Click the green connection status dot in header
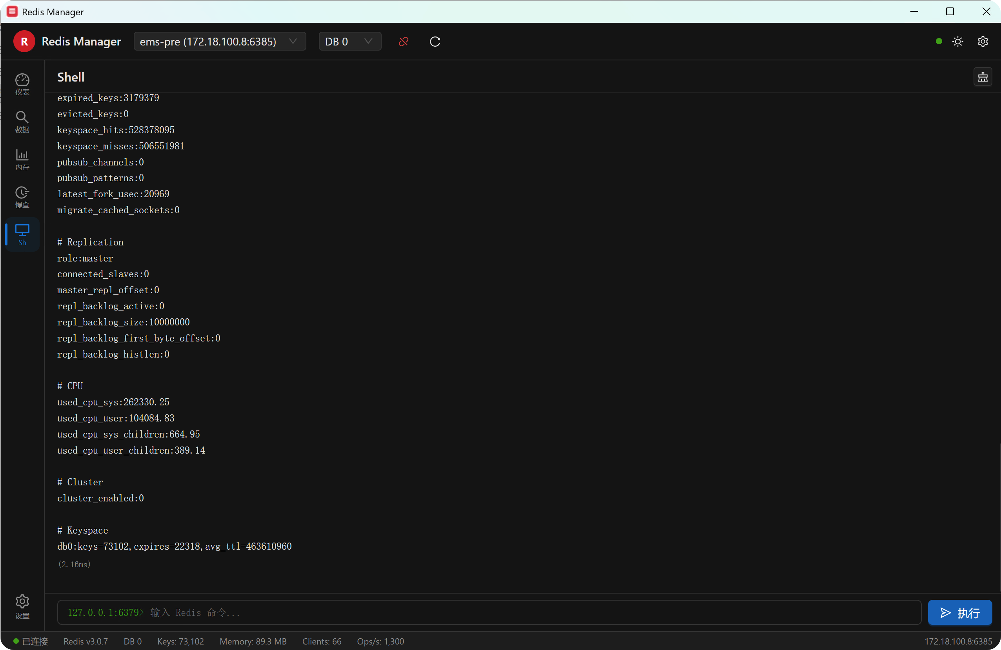 click(939, 42)
